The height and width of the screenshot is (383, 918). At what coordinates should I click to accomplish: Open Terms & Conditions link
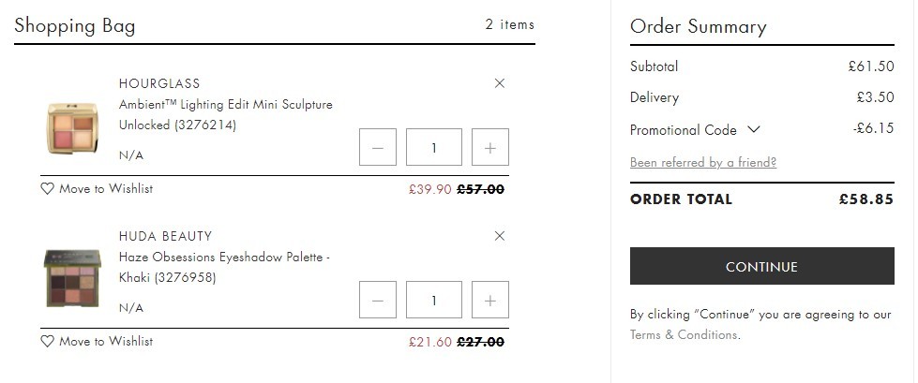point(684,335)
